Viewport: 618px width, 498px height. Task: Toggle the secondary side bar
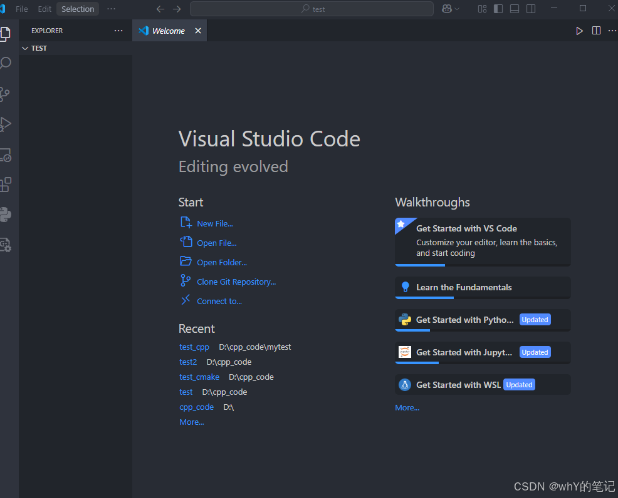click(x=531, y=9)
